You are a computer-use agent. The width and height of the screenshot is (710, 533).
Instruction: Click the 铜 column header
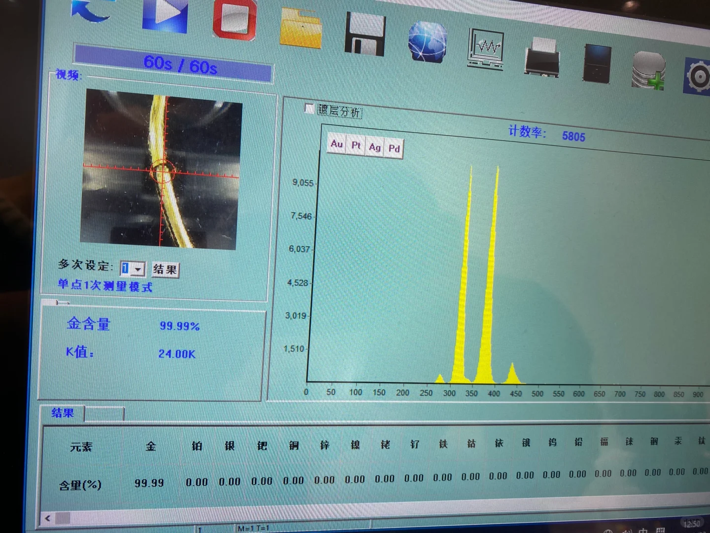click(x=294, y=446)
